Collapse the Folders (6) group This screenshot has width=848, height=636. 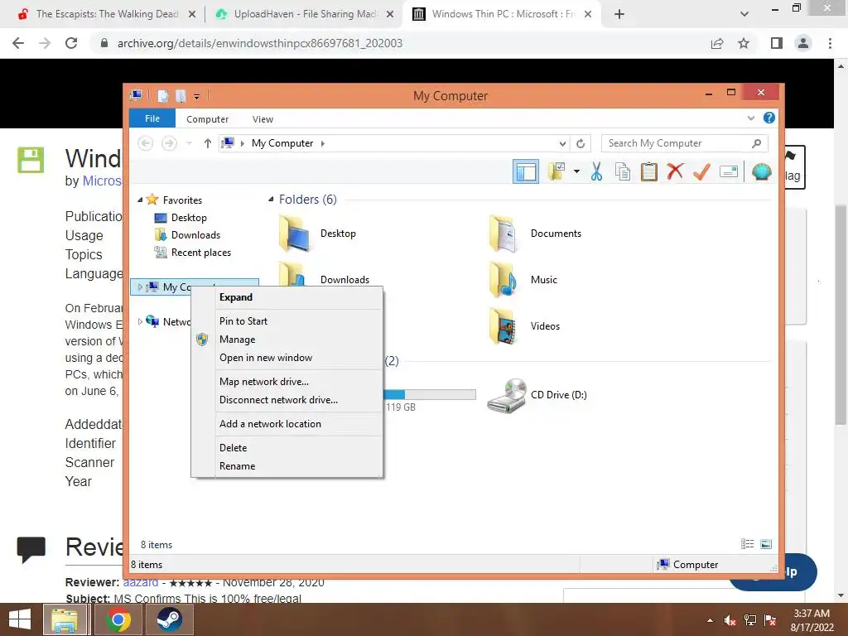pyautogui.click(x=271, y=200)
